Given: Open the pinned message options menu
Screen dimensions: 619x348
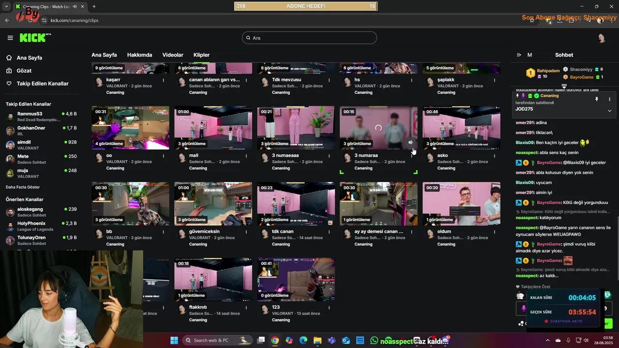Looking at the screenshot, I should [x=609, y=99].
